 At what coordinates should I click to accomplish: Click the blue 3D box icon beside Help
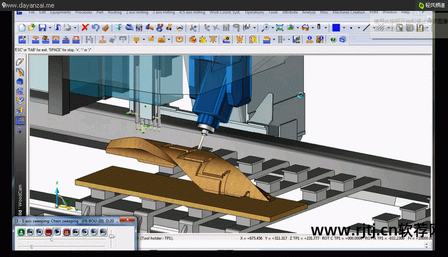343,40
